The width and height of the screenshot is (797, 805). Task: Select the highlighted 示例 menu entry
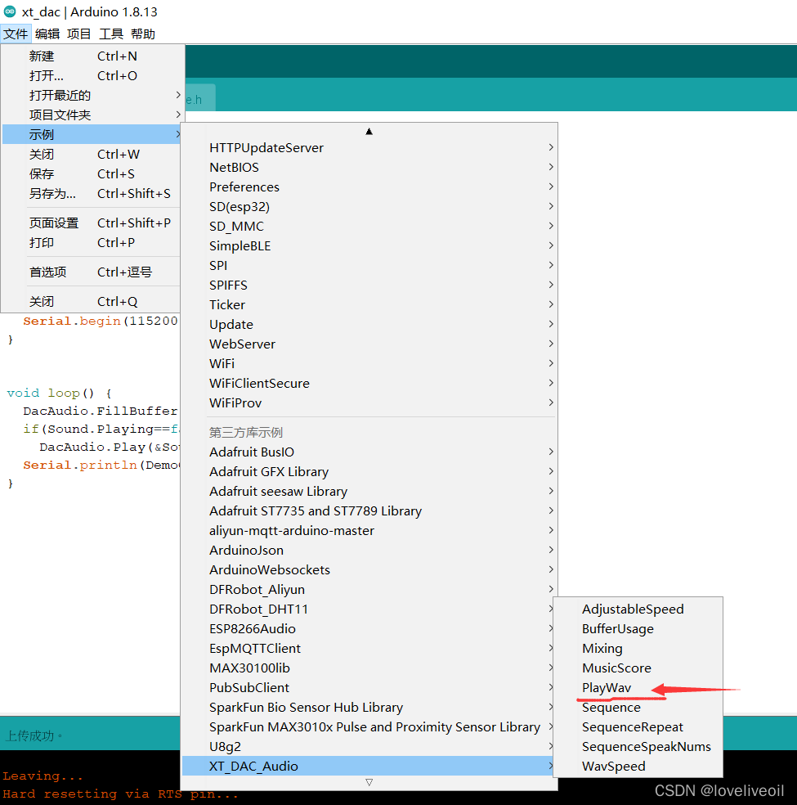(92, 134)
